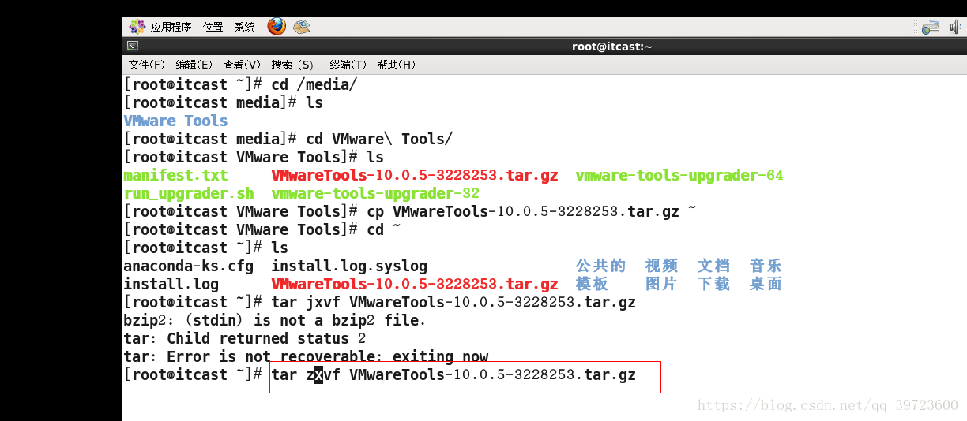Click the 桌面 folder name

pos(766,284)
